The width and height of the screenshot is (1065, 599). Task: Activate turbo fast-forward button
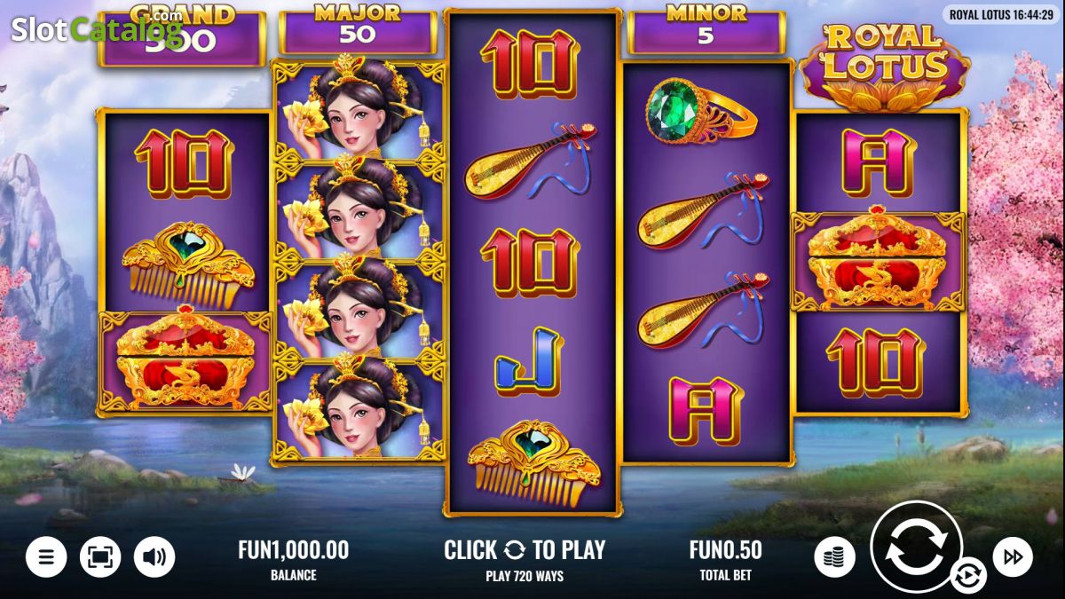click(x=1013, y=557)
